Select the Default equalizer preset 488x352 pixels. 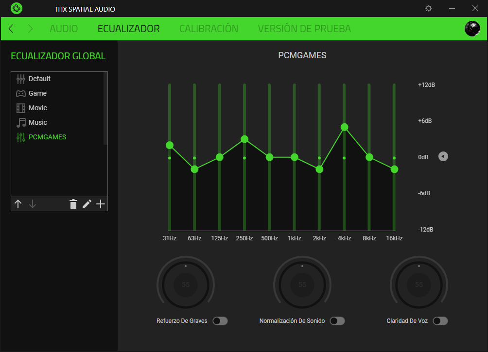57,79
